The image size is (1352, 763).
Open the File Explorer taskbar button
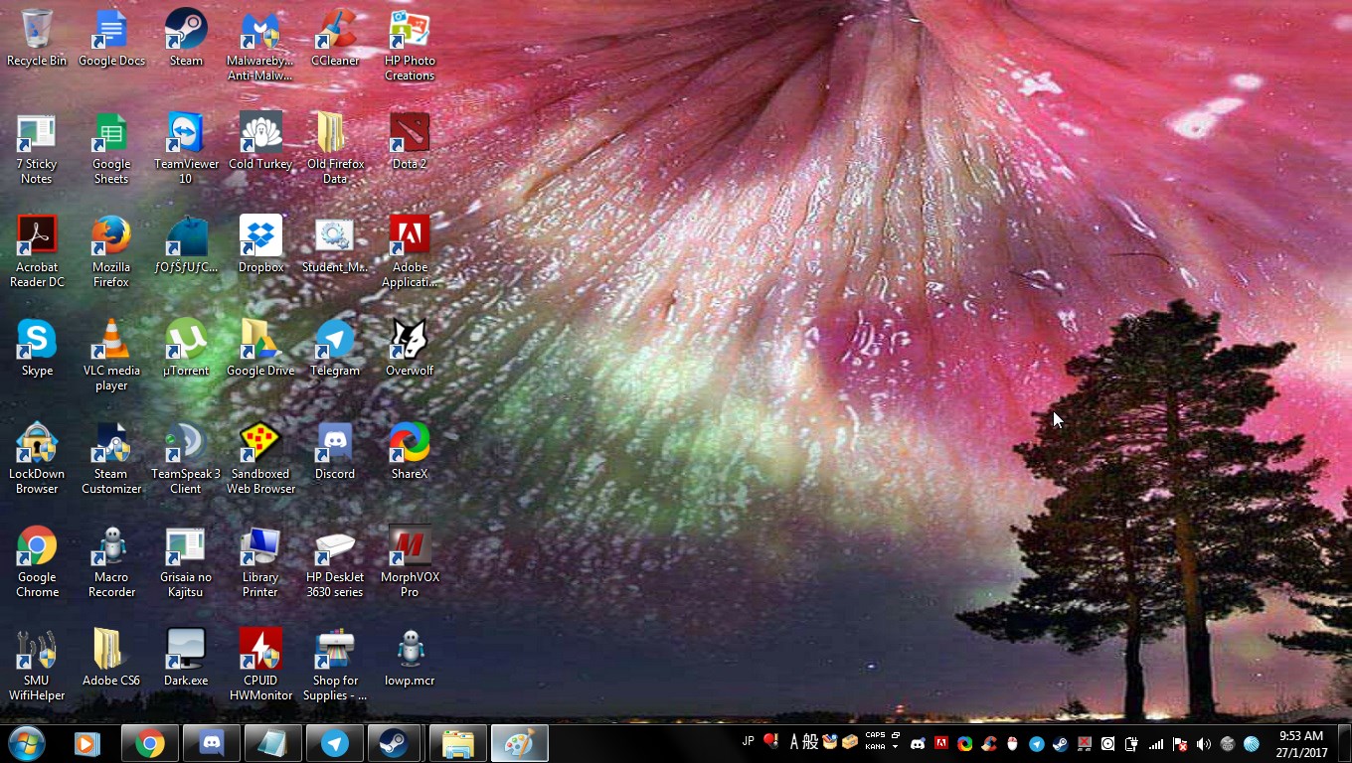click(x=458, y=743)
